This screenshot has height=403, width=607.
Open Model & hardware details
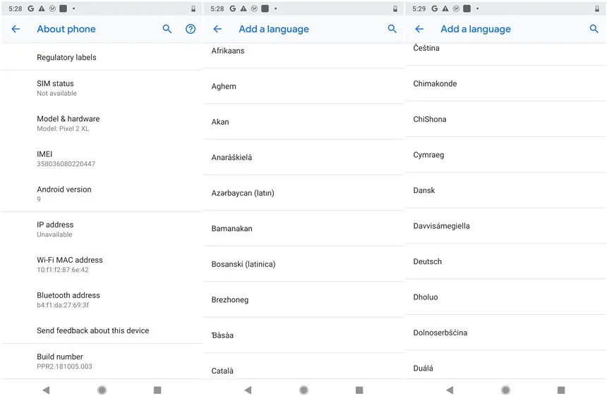(x=102, y=123)
